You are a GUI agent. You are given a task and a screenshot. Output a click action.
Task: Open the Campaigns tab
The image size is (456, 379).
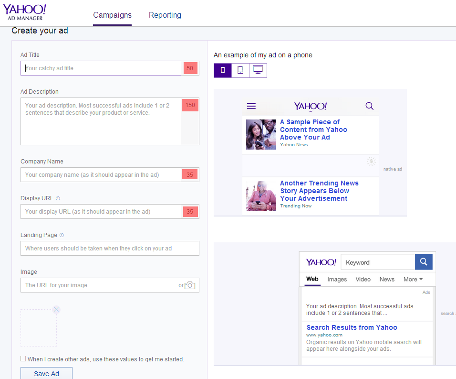[x=112, y=15]
